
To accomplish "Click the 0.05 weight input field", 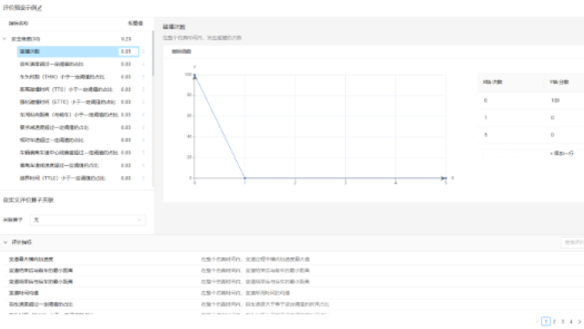I will click(128, 51).
